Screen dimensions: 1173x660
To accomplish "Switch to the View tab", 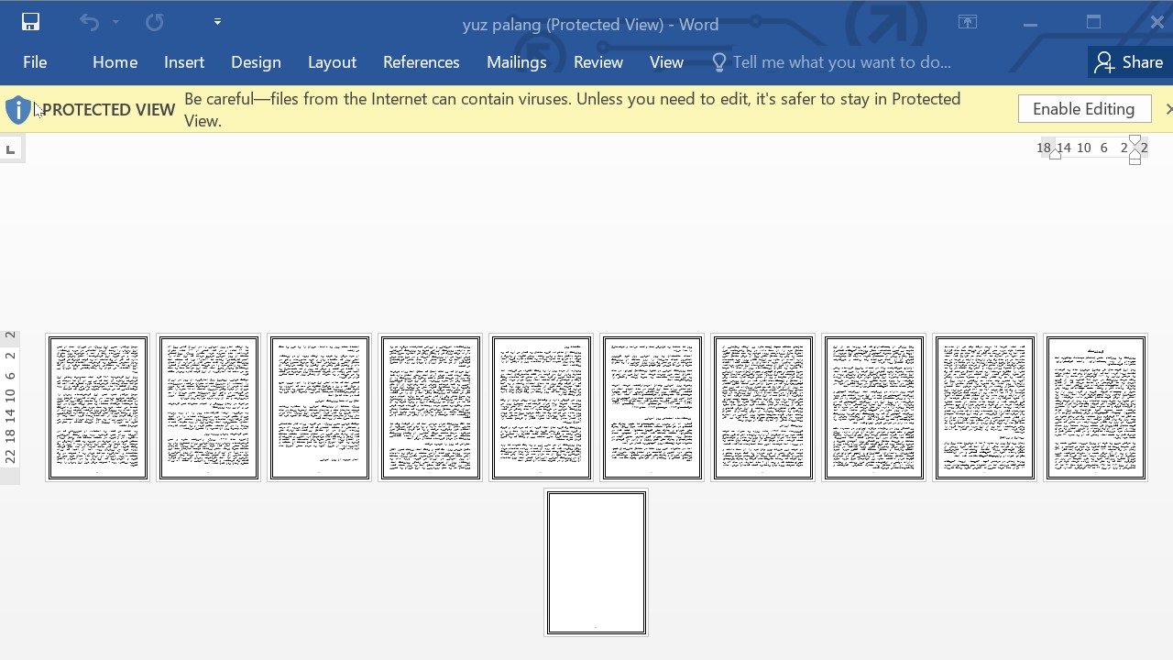I will (x=666, y=62).
